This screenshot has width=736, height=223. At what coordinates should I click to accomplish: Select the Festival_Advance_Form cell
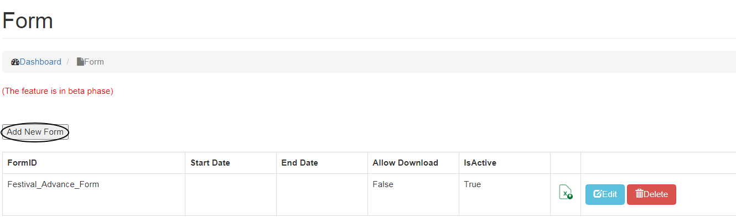53,184
